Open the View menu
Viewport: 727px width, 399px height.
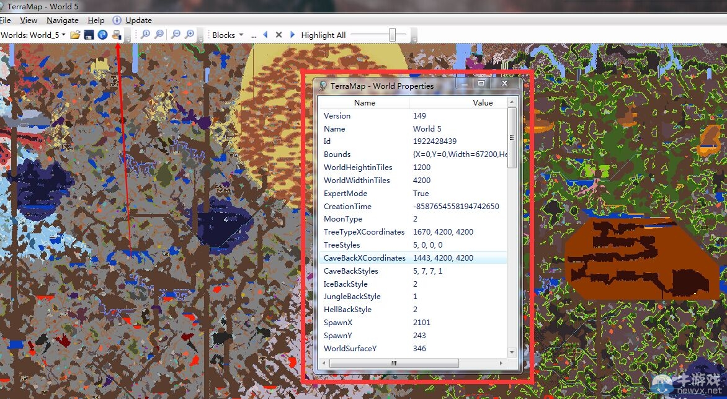click(x=29, y=20)
